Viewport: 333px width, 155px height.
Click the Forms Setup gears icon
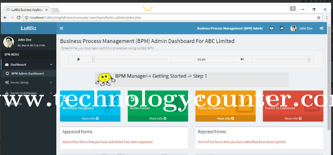(7, 82)
